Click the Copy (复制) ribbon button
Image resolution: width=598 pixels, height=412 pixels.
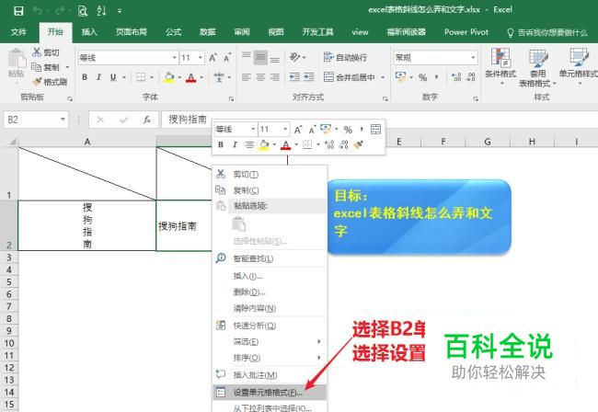pyautogui.click(x=46, y=67)
